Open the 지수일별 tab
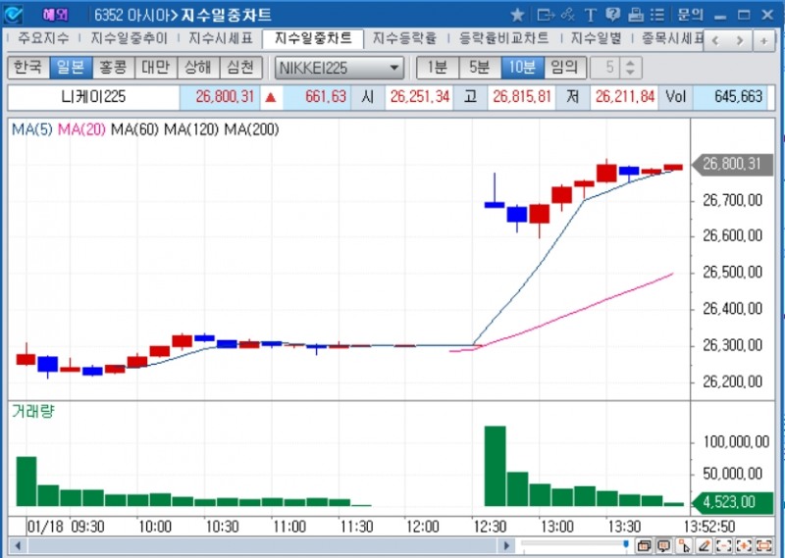Screen dimensions: 785x558 pyautogui.click(x=597, y=38)
